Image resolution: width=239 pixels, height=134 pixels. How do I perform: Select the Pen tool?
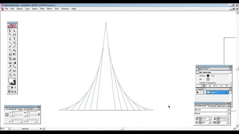[x=10, y=39]
